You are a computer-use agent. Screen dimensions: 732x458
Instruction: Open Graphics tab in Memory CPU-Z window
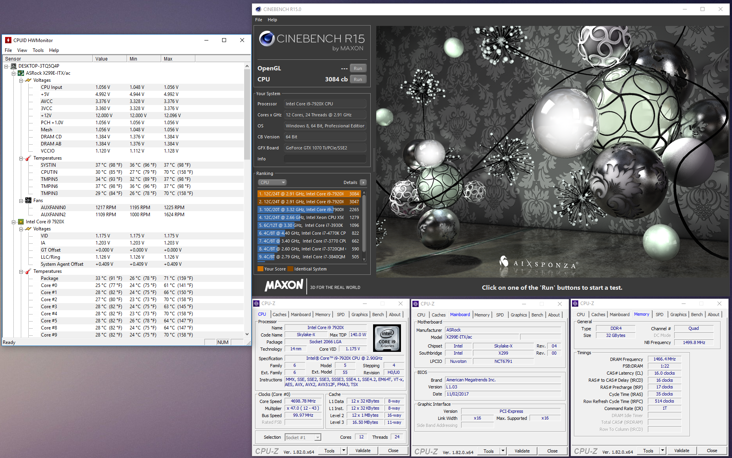point(678,315)
